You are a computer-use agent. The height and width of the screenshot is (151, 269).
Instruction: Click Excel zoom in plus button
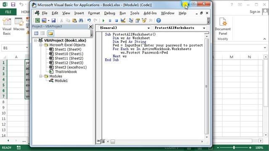pos(250,148)
